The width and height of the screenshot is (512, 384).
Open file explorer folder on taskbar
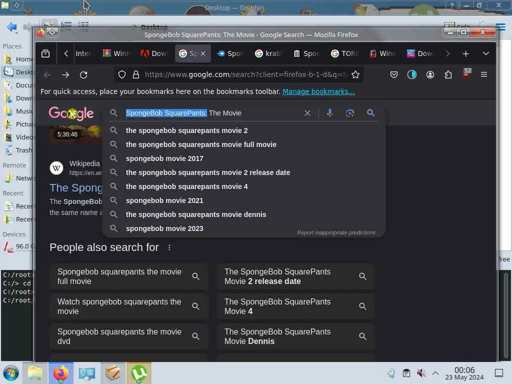pos(35,373)
